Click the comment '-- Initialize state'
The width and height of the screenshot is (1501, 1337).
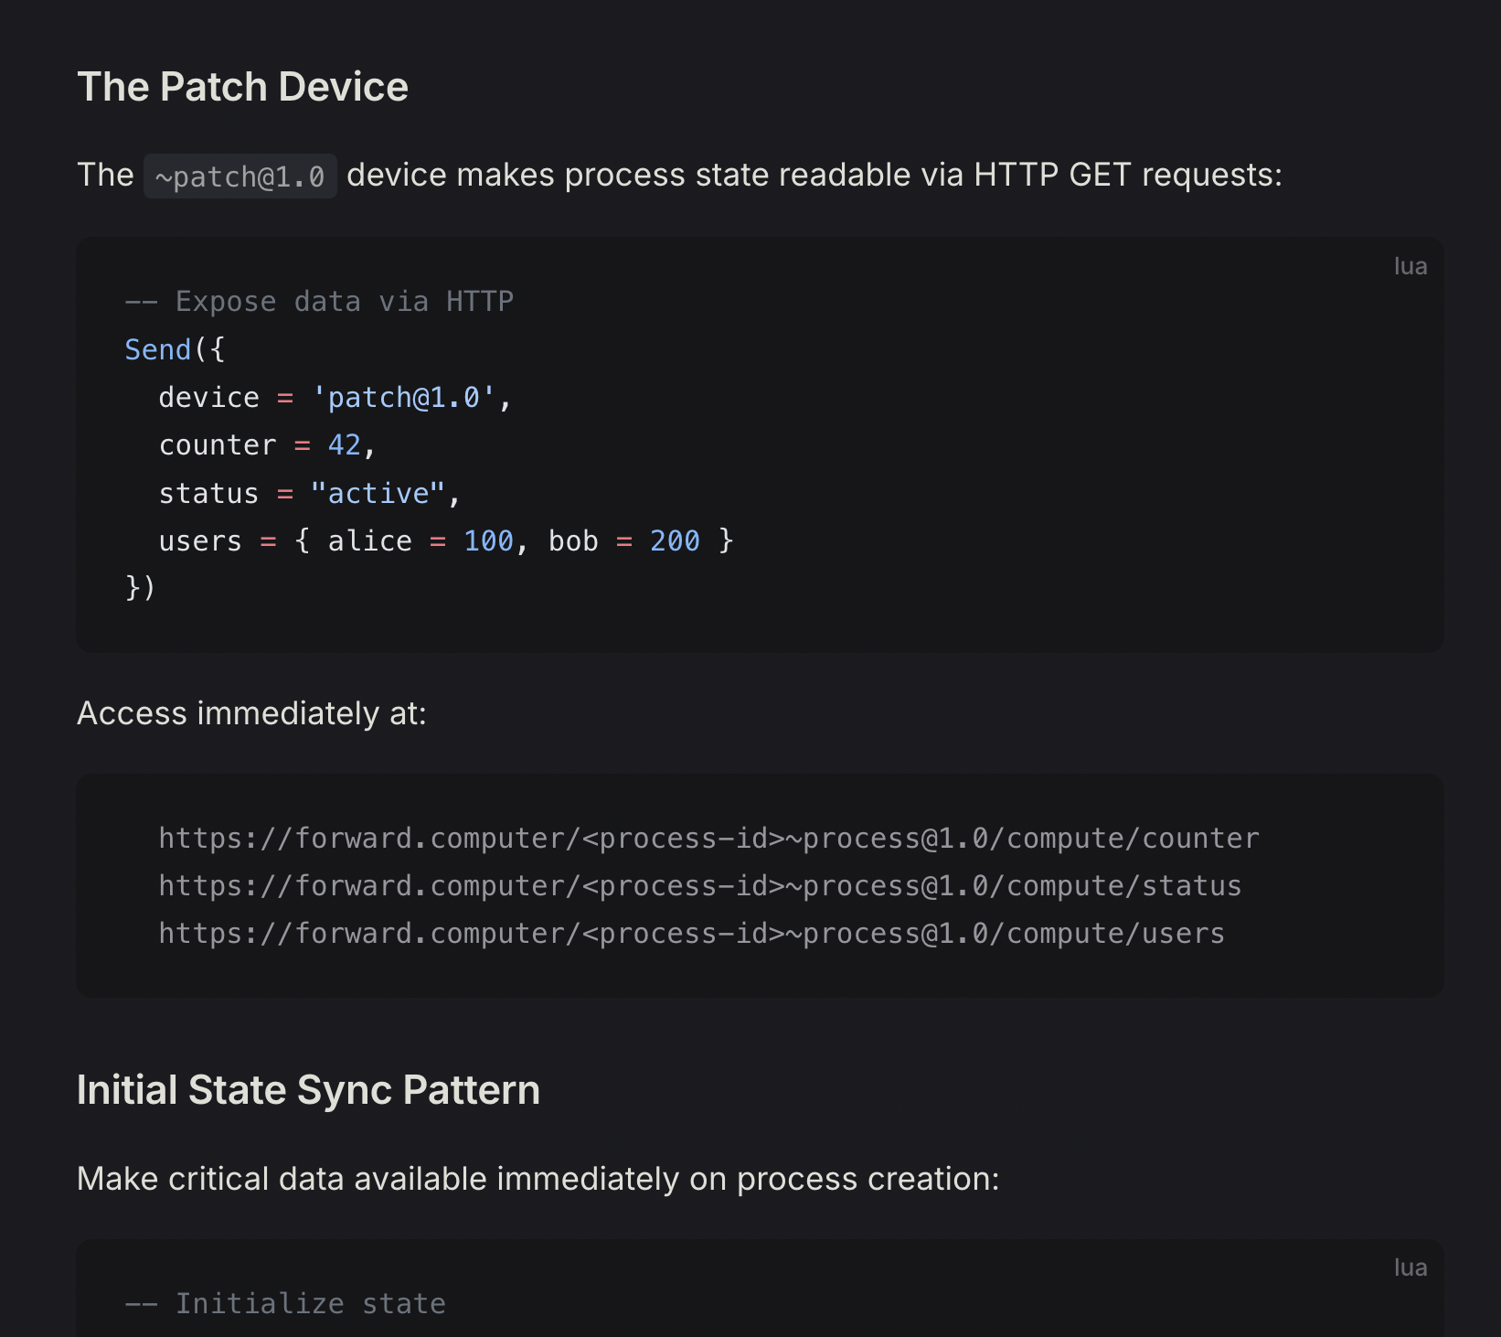pyautogui.click(x=285, y=1303)
